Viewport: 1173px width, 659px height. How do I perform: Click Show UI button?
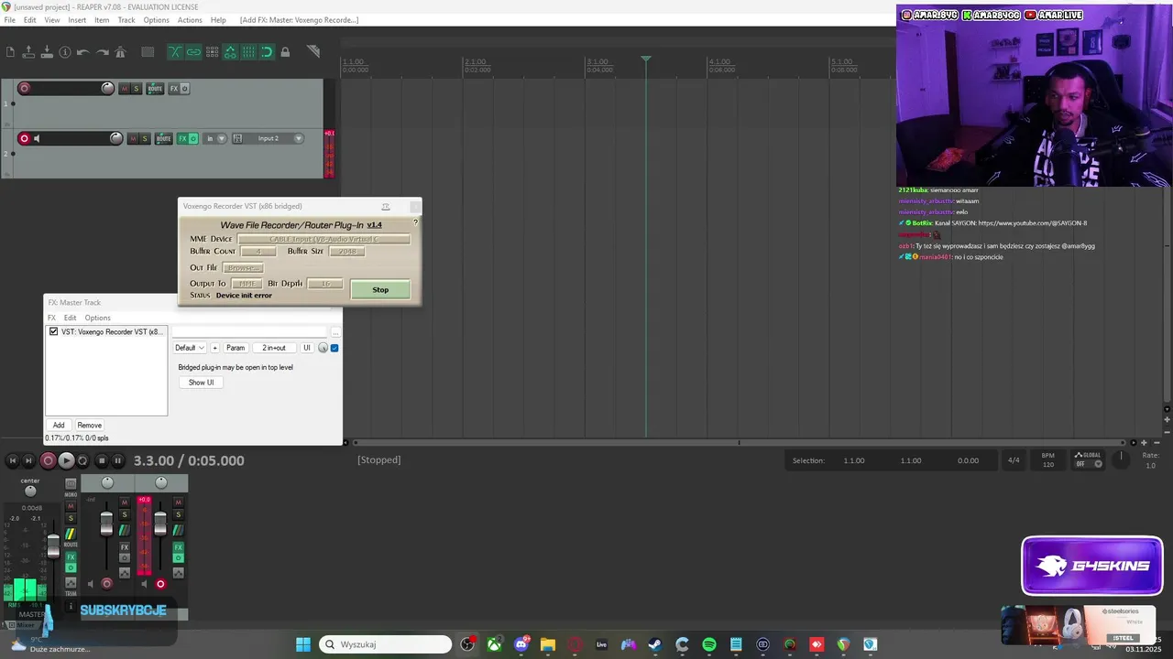(x=201, y=383)
